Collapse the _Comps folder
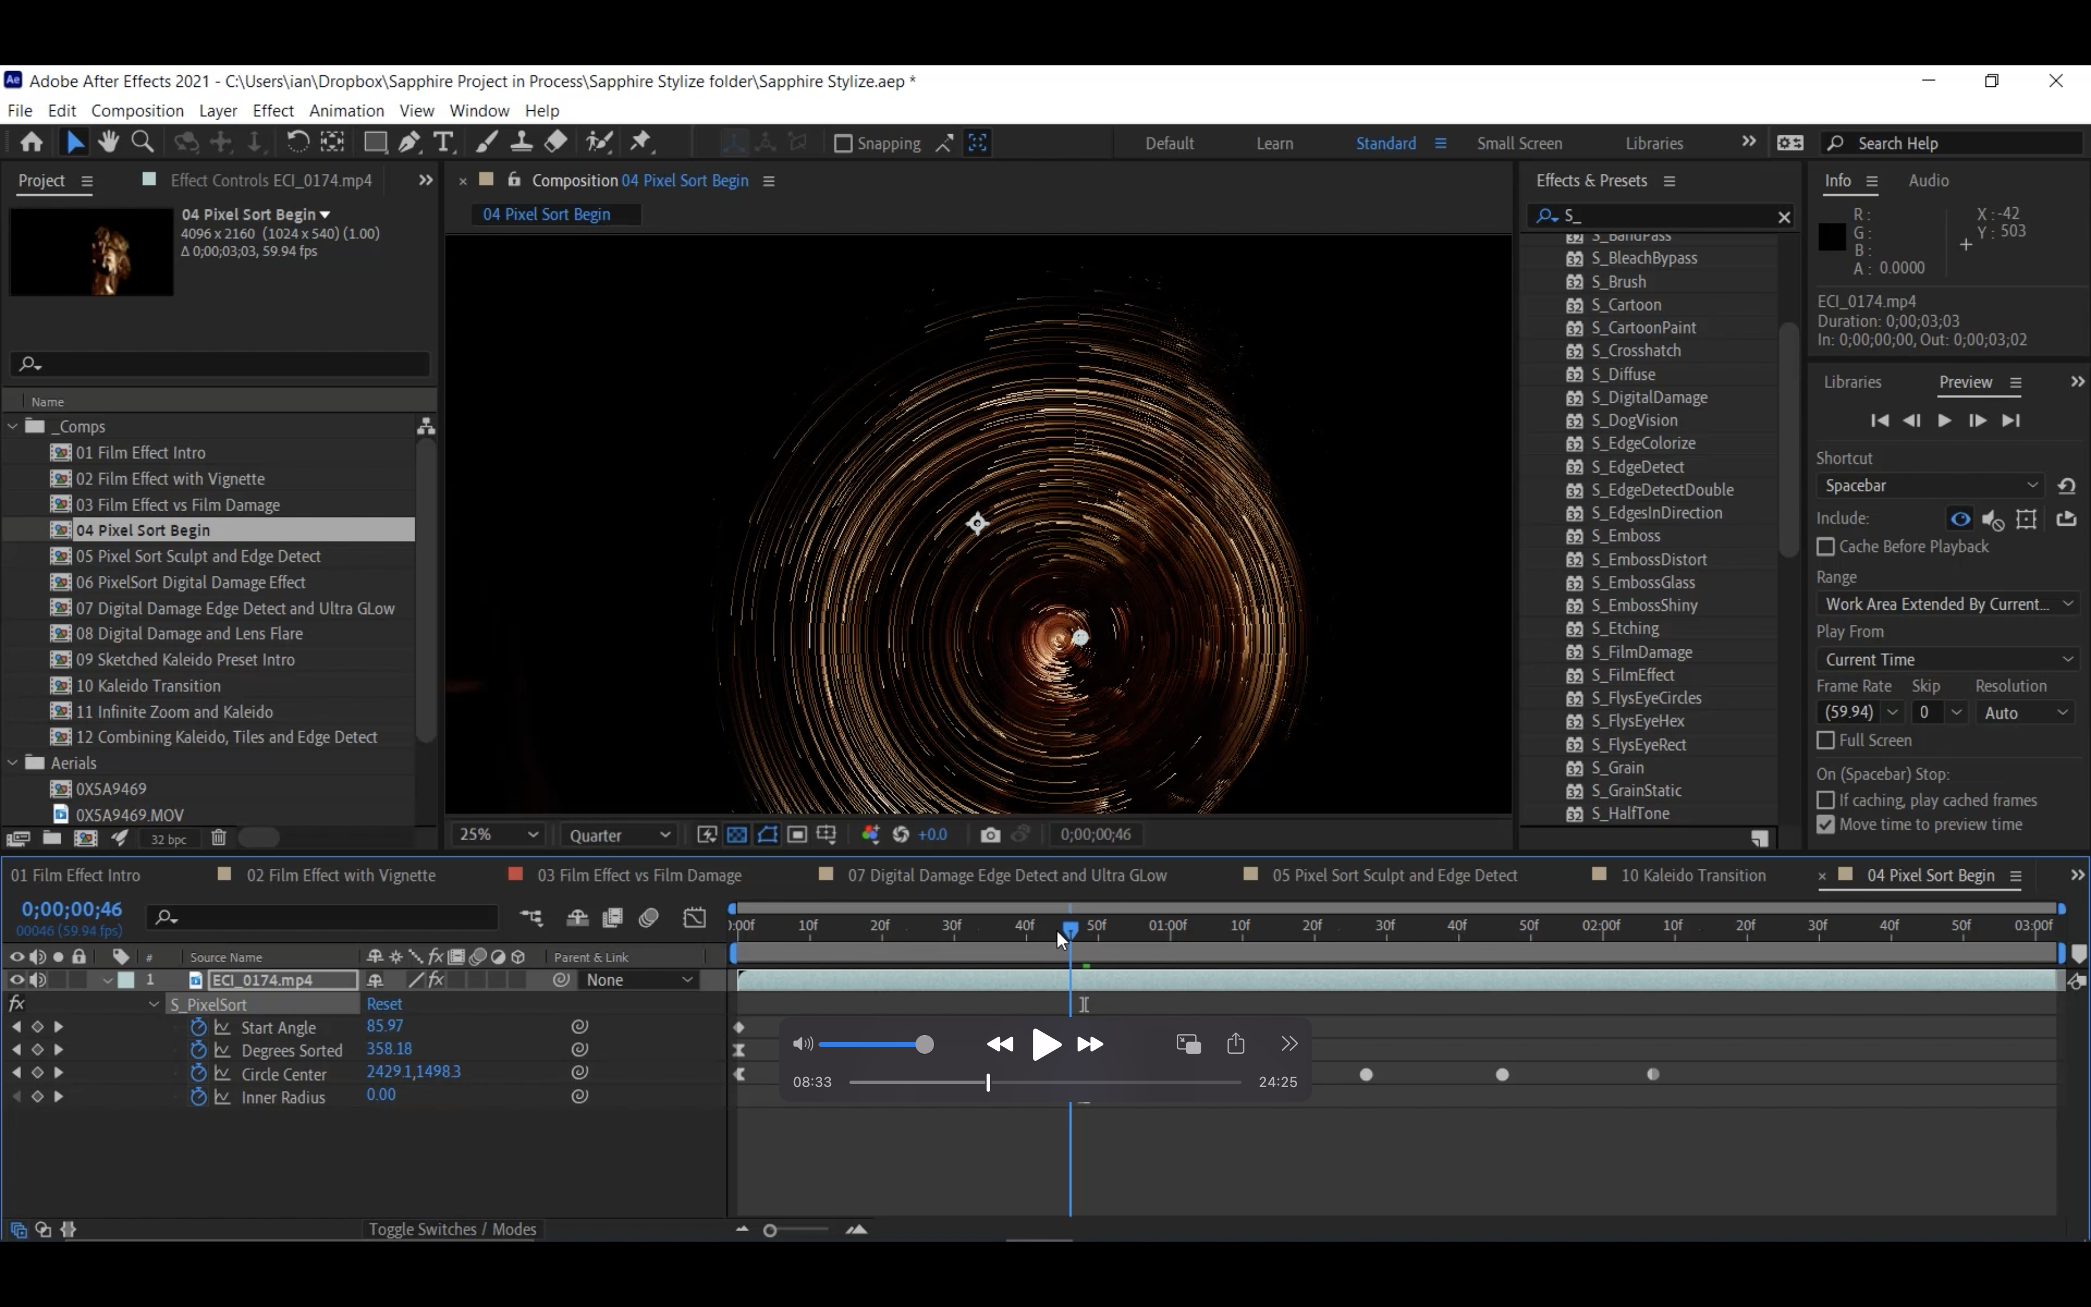Viewport: 2091px width, 1307px height. [13, 426]
